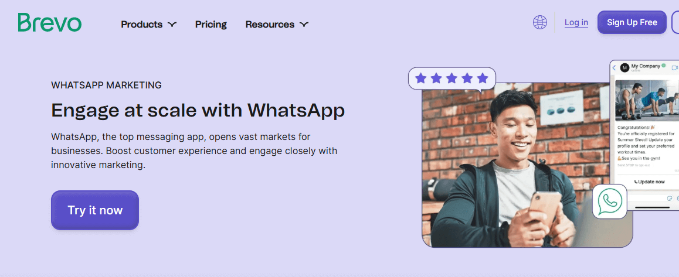Click the sticker icon in chat input bar
This screenshot has width=679, height=277.
point(670,198)
